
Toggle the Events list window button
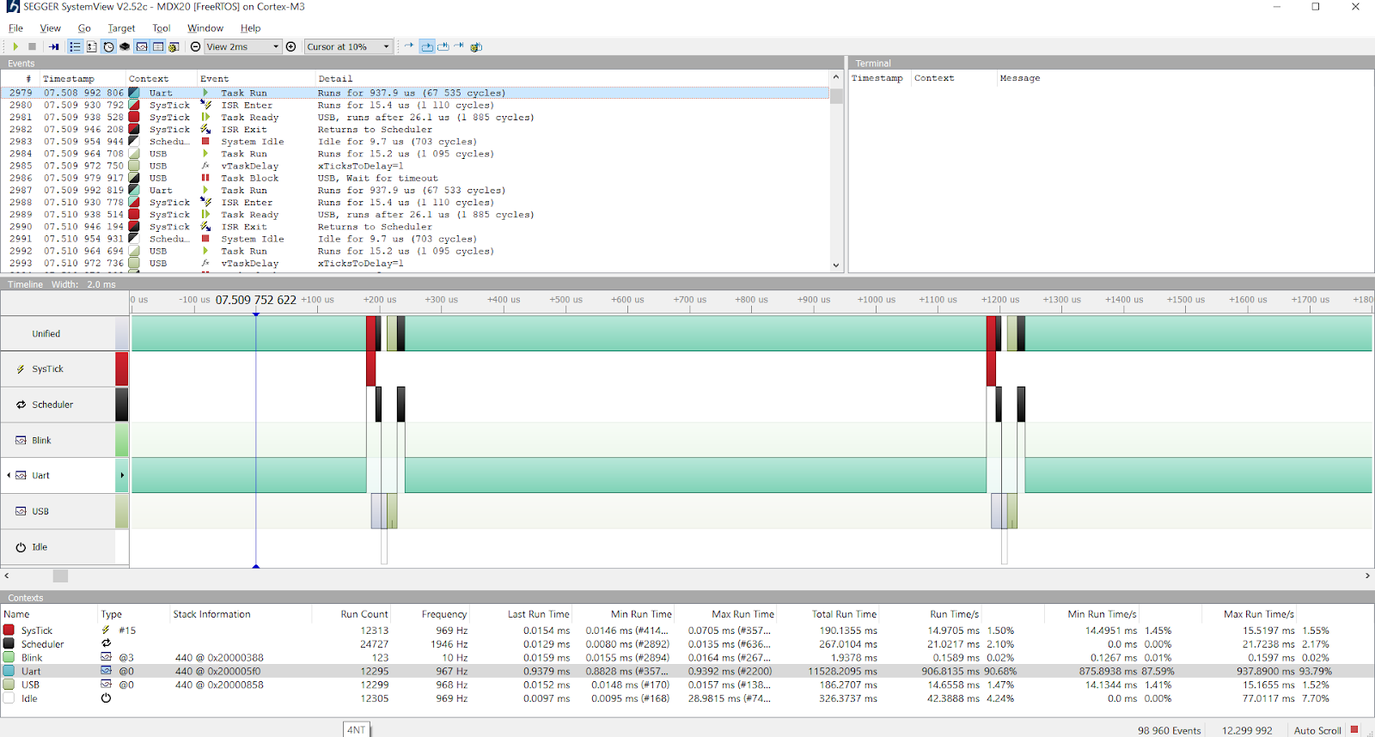point(75,46)
